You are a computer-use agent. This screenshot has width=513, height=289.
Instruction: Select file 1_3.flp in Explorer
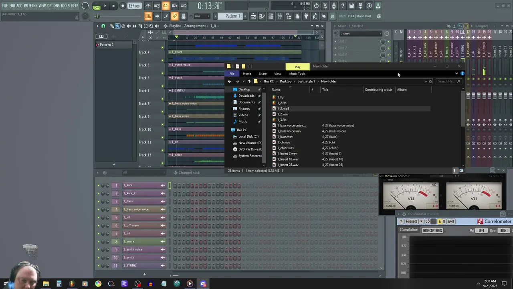pyautogui.click(x=282, y=120)
